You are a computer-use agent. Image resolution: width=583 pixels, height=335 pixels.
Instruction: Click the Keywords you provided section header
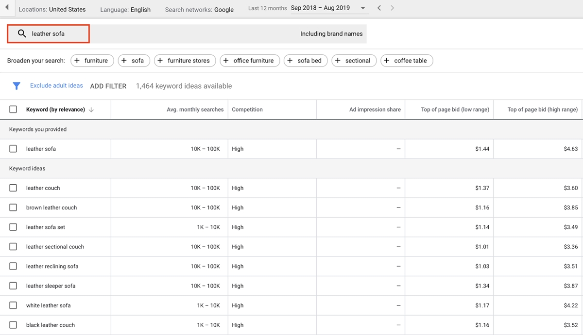coord(38,129)
